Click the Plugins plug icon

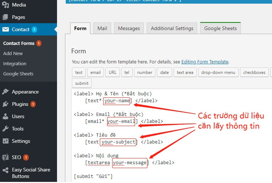(x=5, y=104)
